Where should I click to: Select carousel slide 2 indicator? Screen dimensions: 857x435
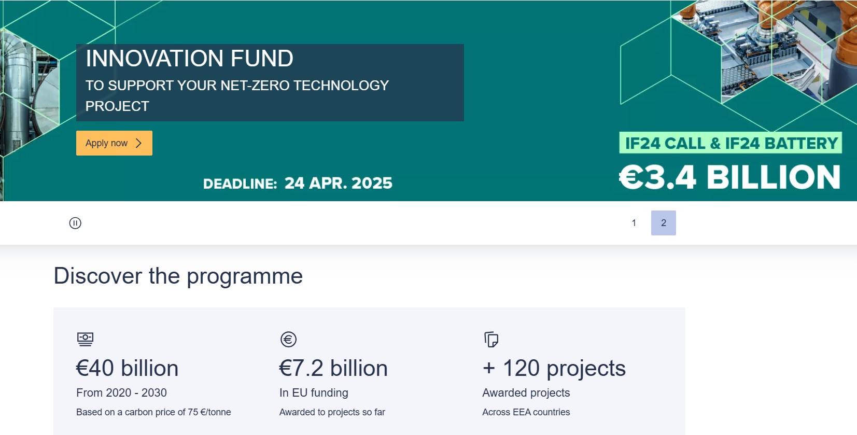point(663,223)
